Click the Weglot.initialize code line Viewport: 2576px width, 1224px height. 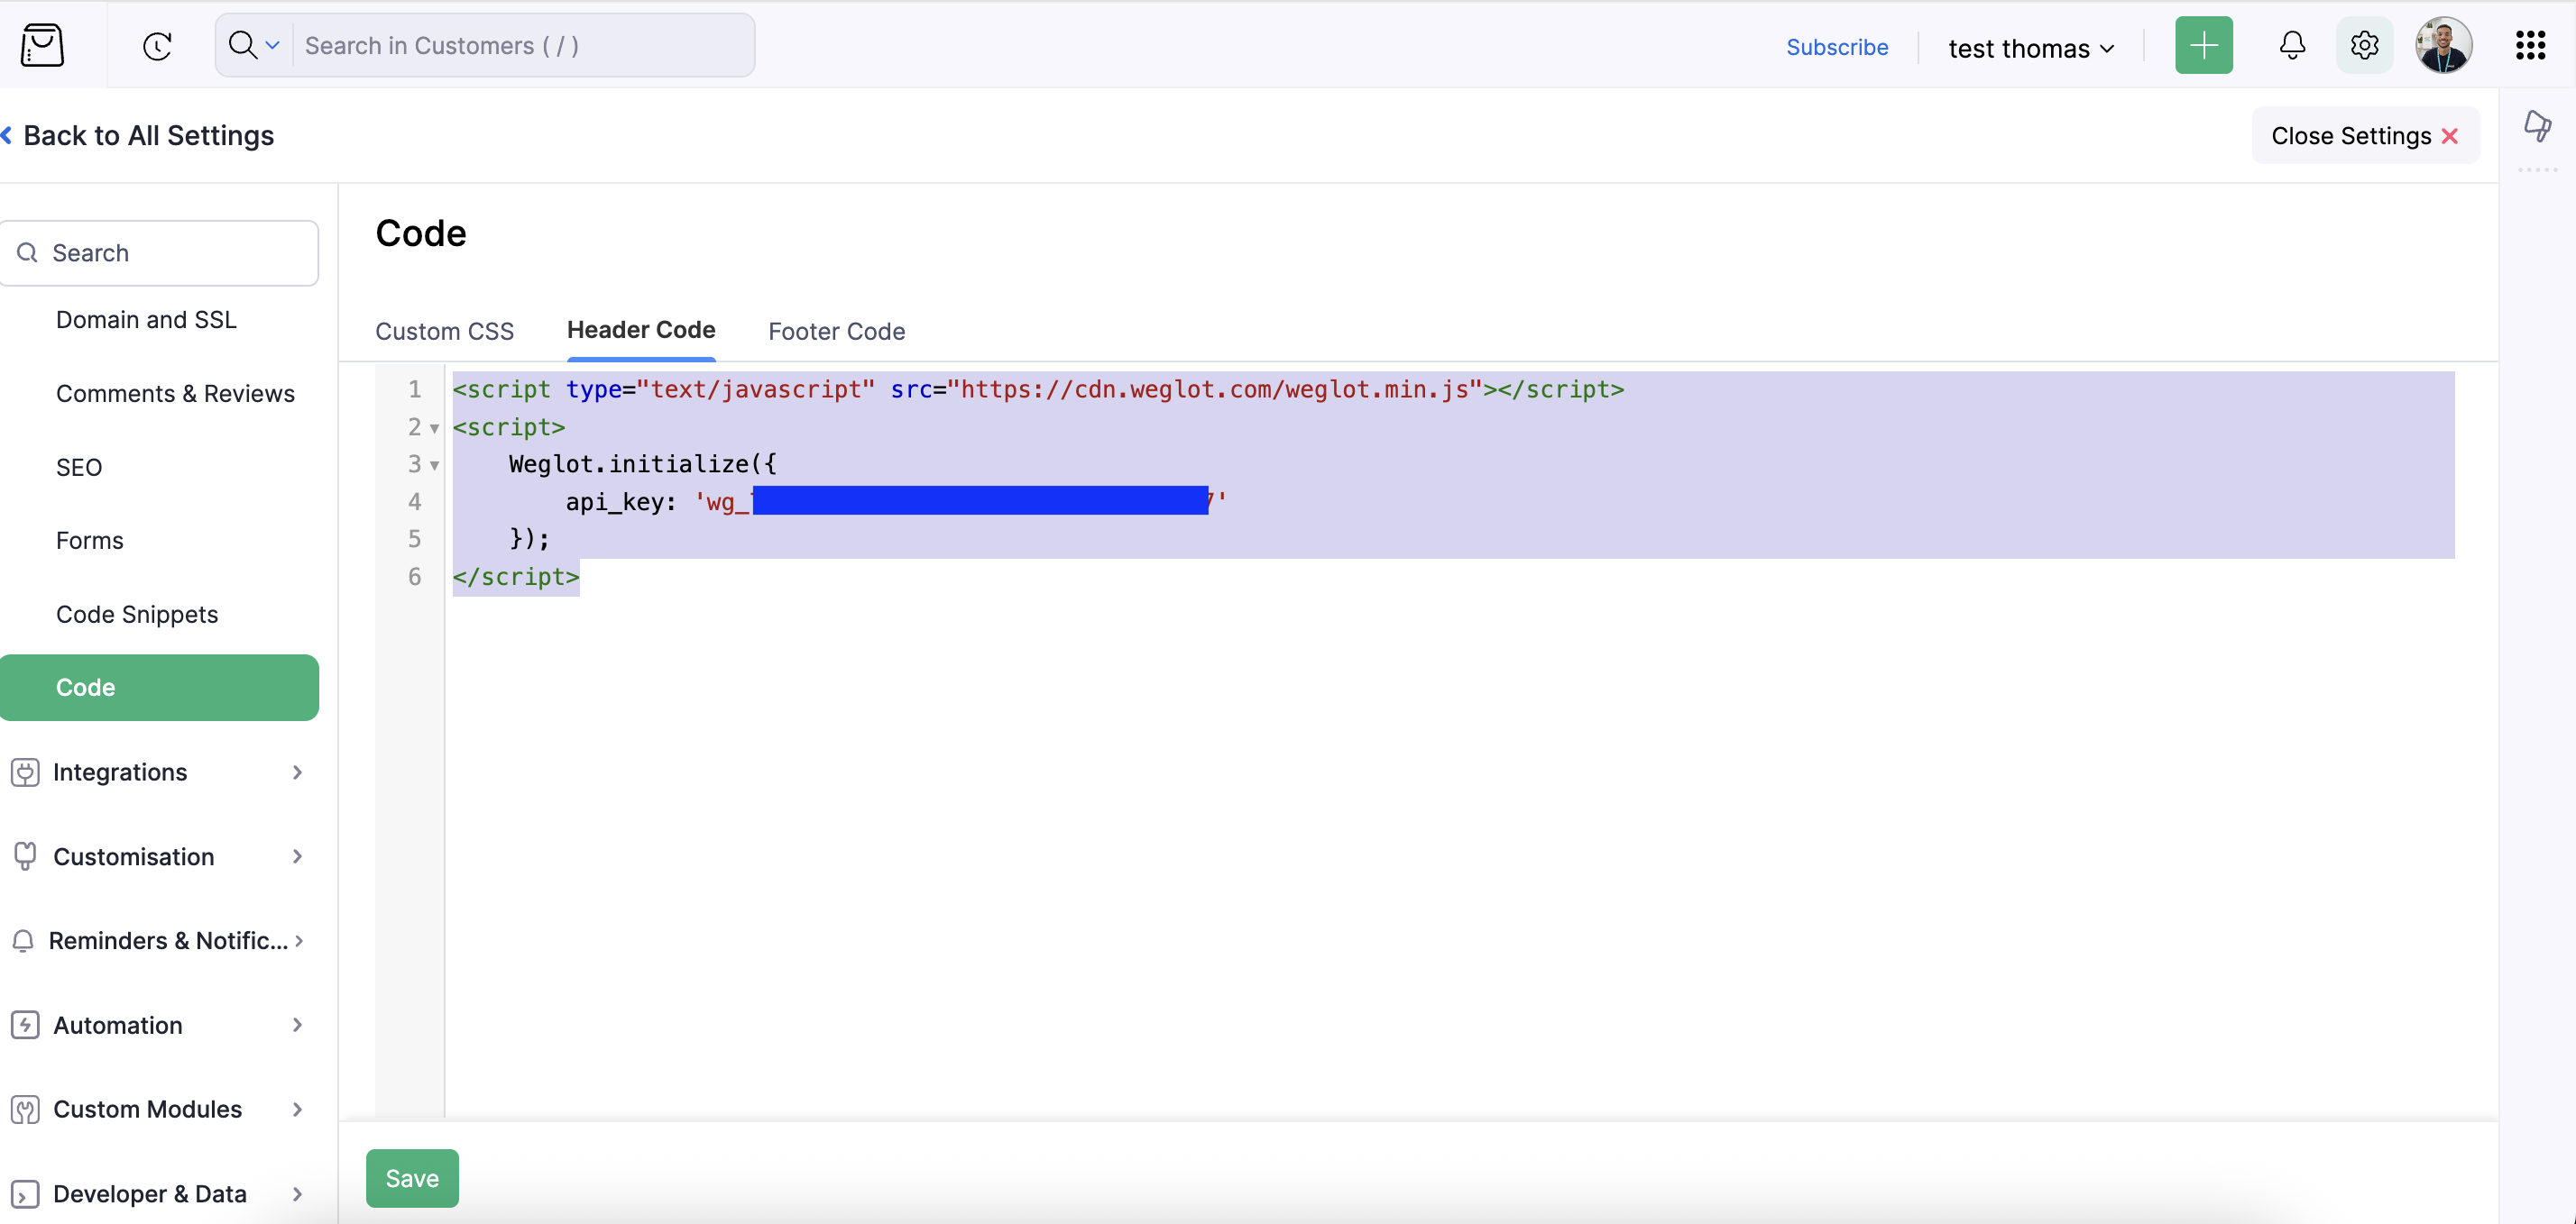(643, 463)
